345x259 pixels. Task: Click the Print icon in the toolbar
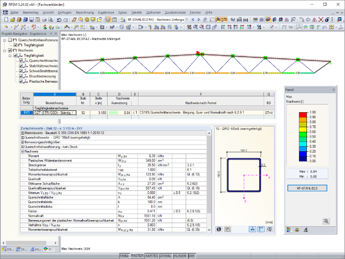click(44, 20)
